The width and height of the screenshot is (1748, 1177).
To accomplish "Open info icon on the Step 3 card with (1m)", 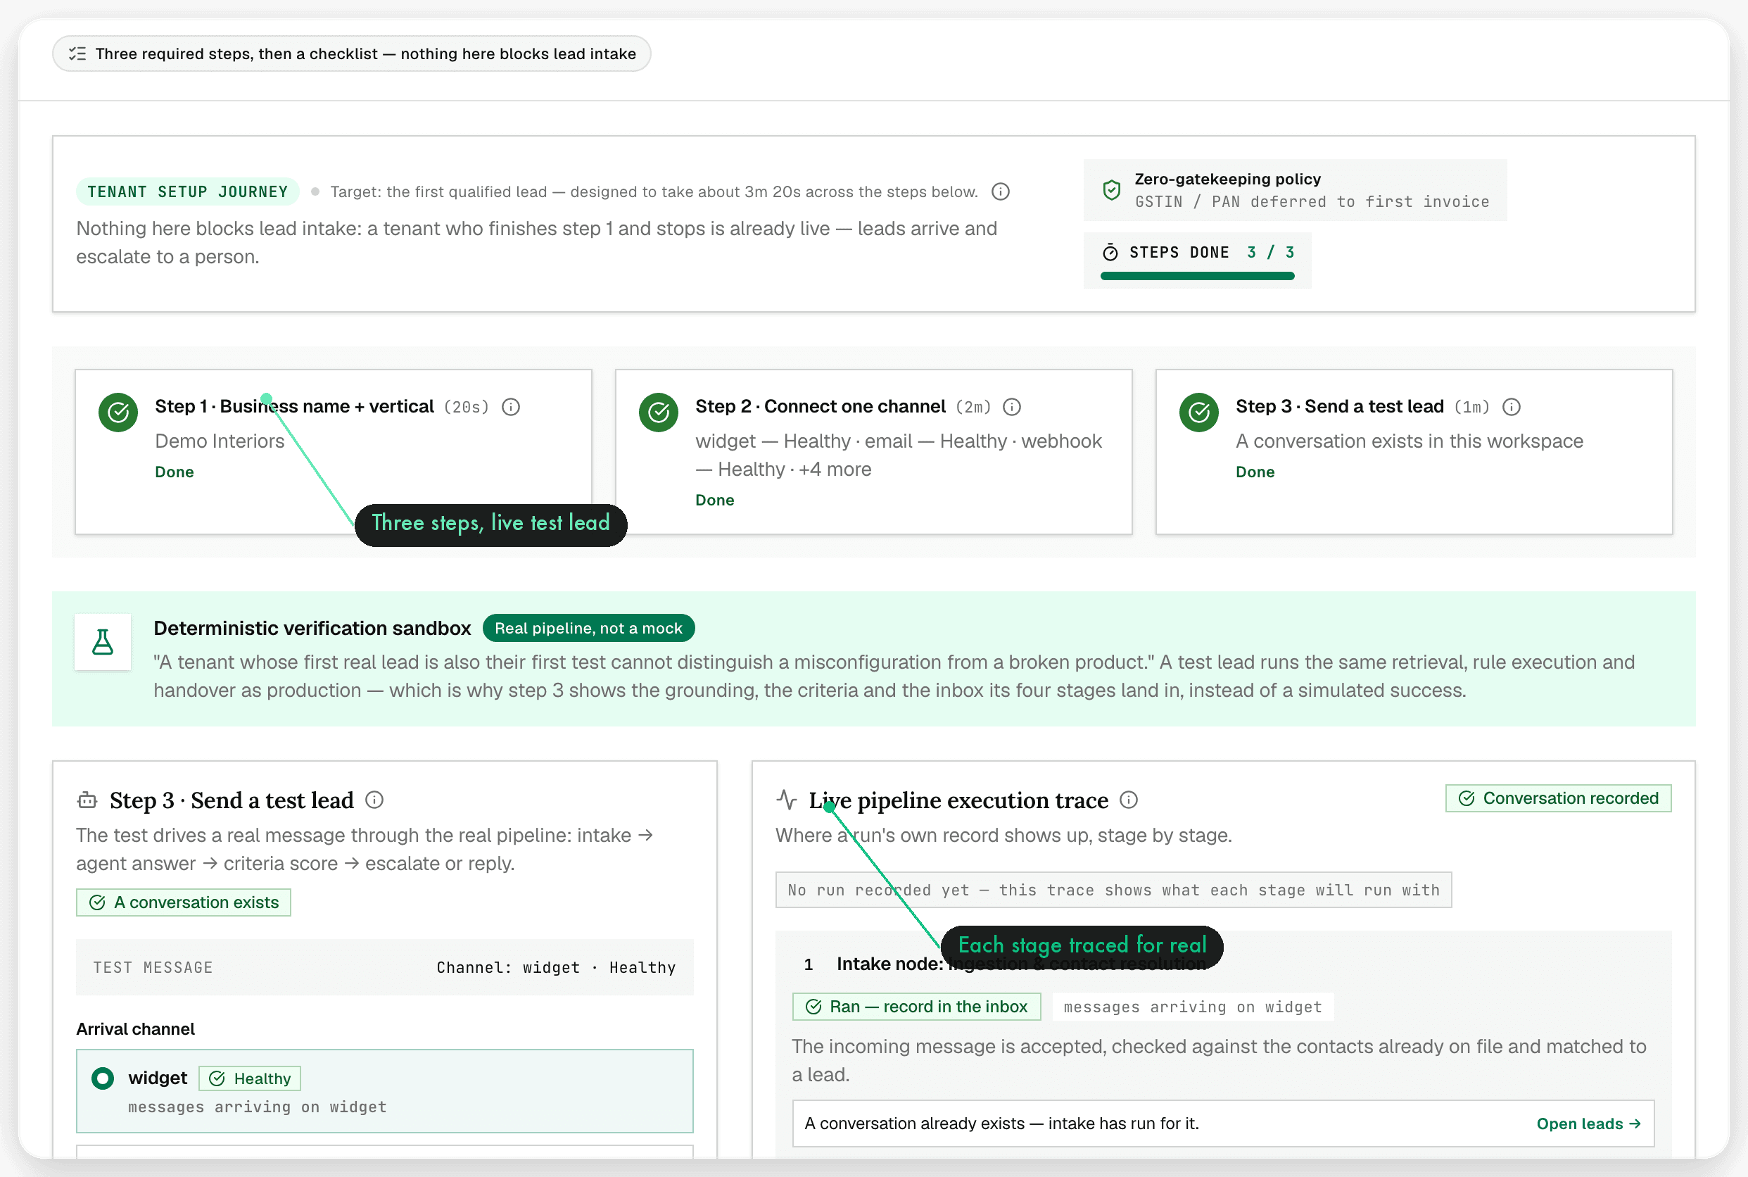I will pyautogui.click(x=1512, y=407).
